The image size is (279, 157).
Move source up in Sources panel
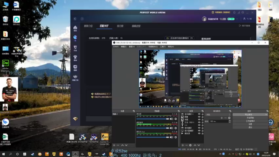tap(195, 145)
